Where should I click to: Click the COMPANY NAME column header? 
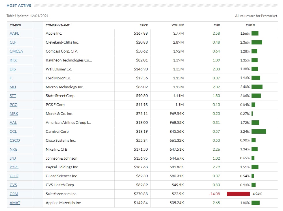[57, 25]
